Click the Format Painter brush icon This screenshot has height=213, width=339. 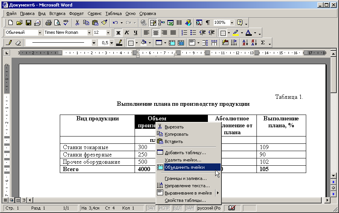tap(104, 23)
